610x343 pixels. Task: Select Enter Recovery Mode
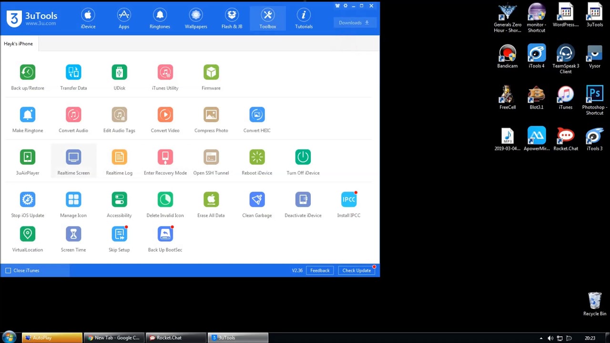point(165,162)
